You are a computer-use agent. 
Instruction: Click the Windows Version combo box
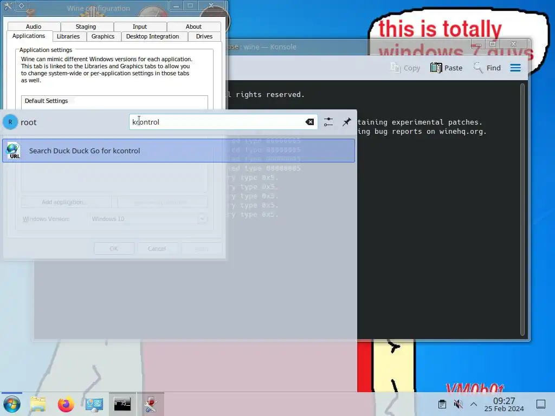pyautogui.click(x=149, y=219)
